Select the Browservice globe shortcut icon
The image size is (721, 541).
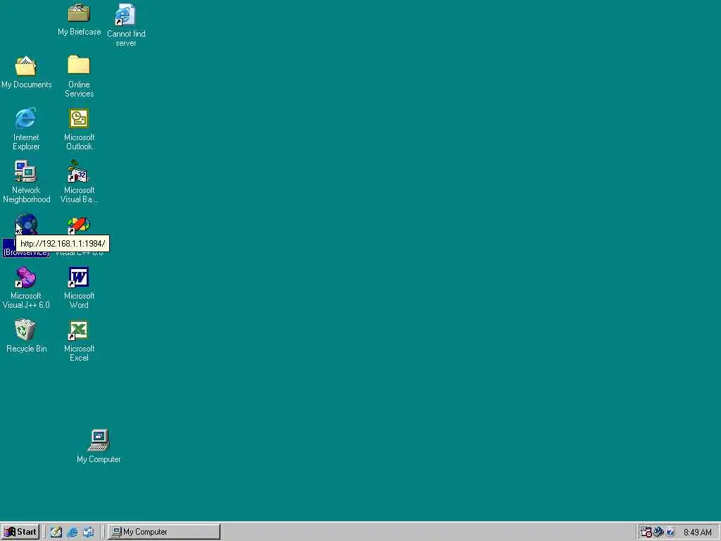26,224
